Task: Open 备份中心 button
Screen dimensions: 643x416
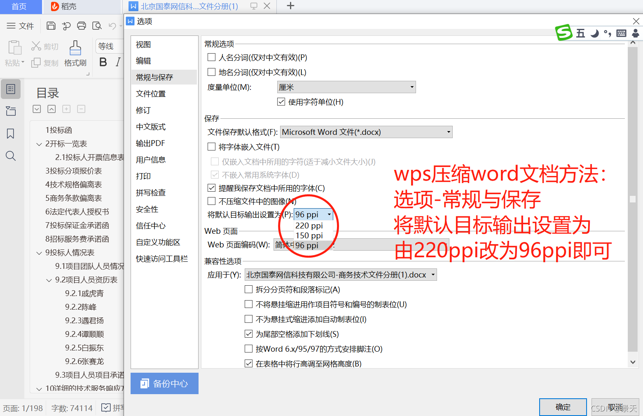Action: [x=164, y=383]
